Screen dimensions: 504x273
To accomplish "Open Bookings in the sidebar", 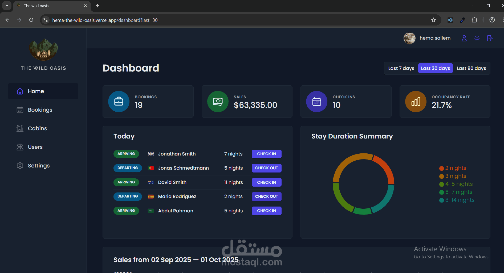I will tap(40, 110).
